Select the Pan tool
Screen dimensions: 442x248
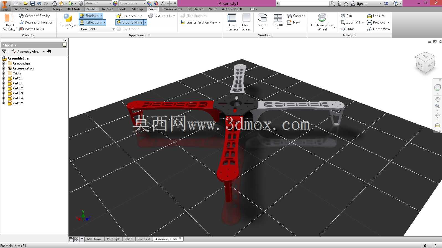tap(346, 16)
